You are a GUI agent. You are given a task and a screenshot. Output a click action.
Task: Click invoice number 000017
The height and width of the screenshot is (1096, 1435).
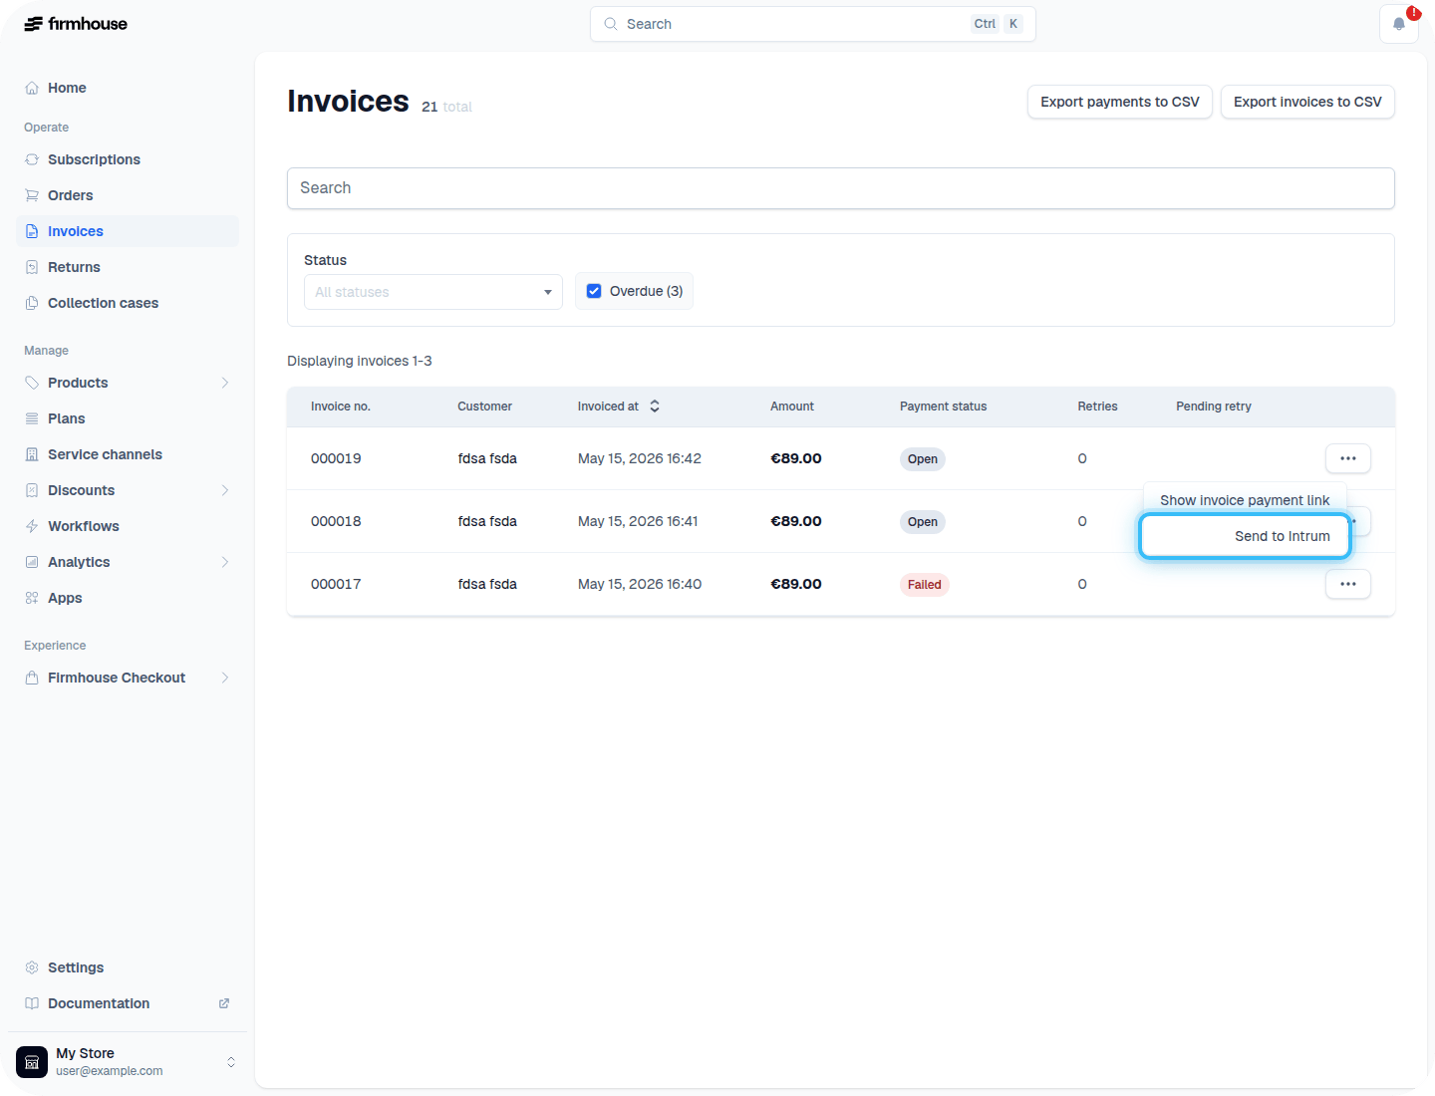[x=336, y=584]
